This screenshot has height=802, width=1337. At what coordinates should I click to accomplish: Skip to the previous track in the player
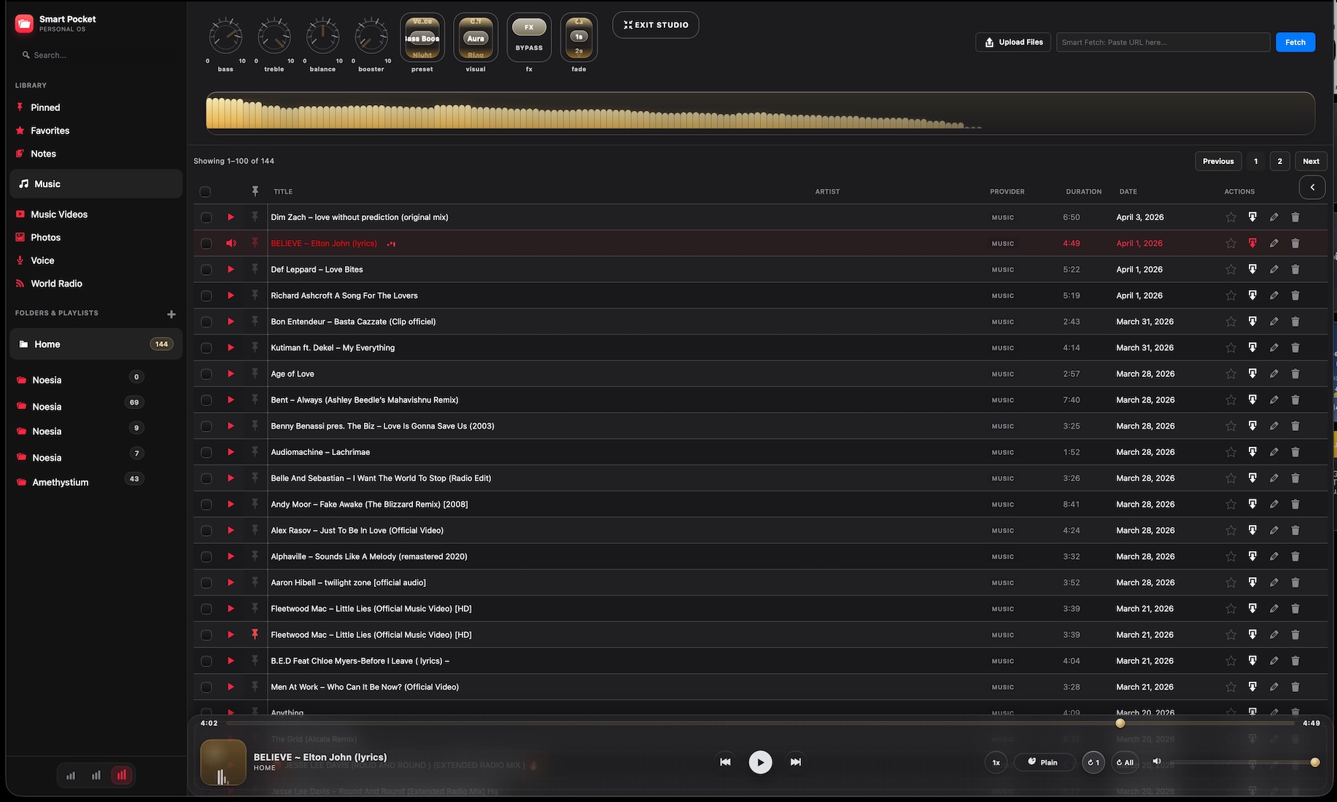point(725,762)
